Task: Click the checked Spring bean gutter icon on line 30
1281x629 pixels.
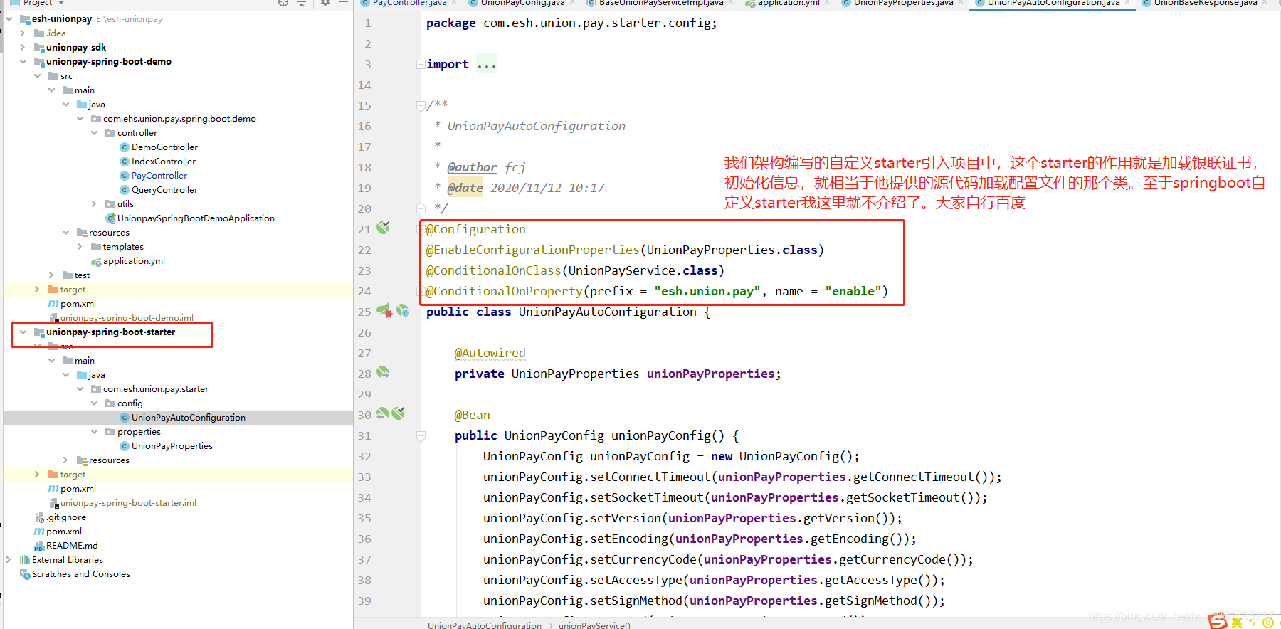Action: pos(398,413)
